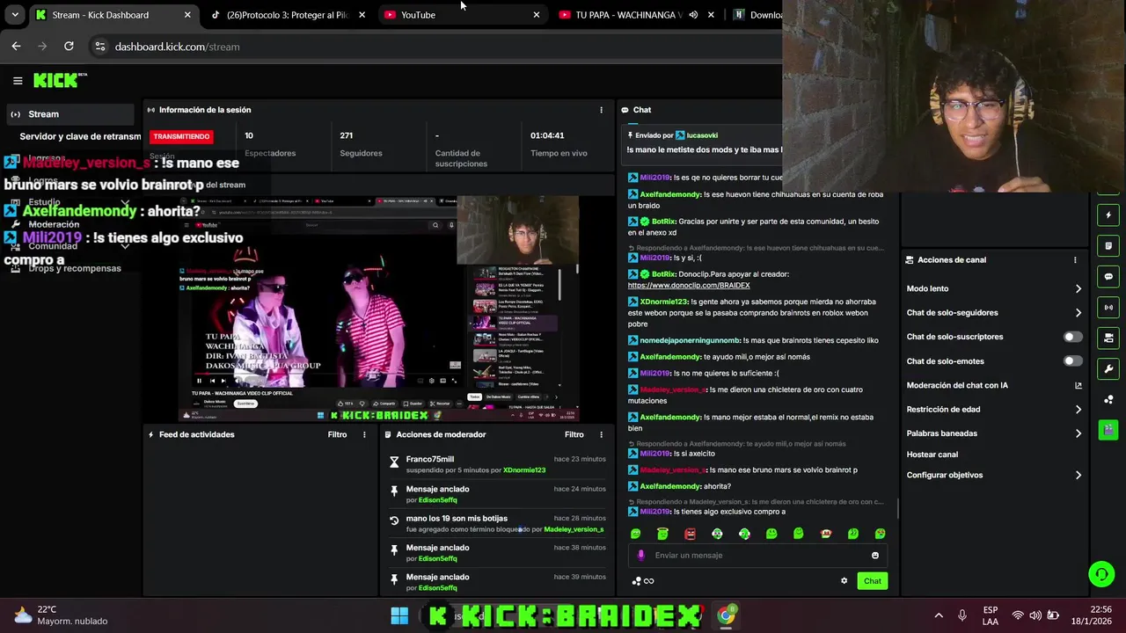This screenshot has width=1126, height=633.
Task: Open Feed de actividades three-dot menu
Action: pyautogui.click(x=364, y=434)
